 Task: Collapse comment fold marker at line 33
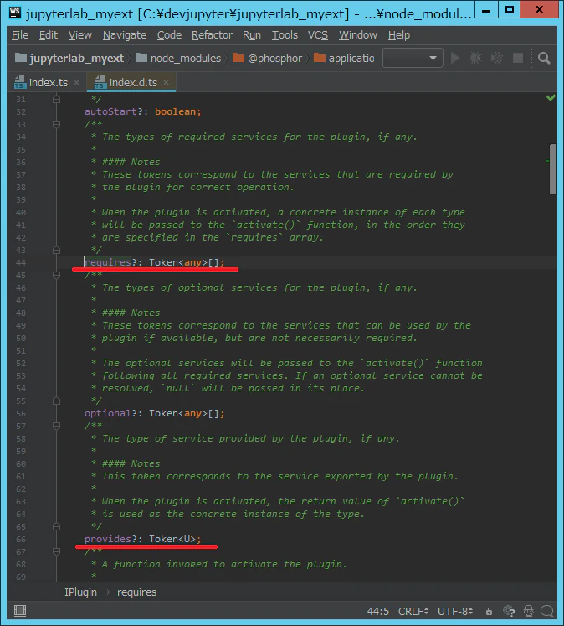tap(57, 124)
